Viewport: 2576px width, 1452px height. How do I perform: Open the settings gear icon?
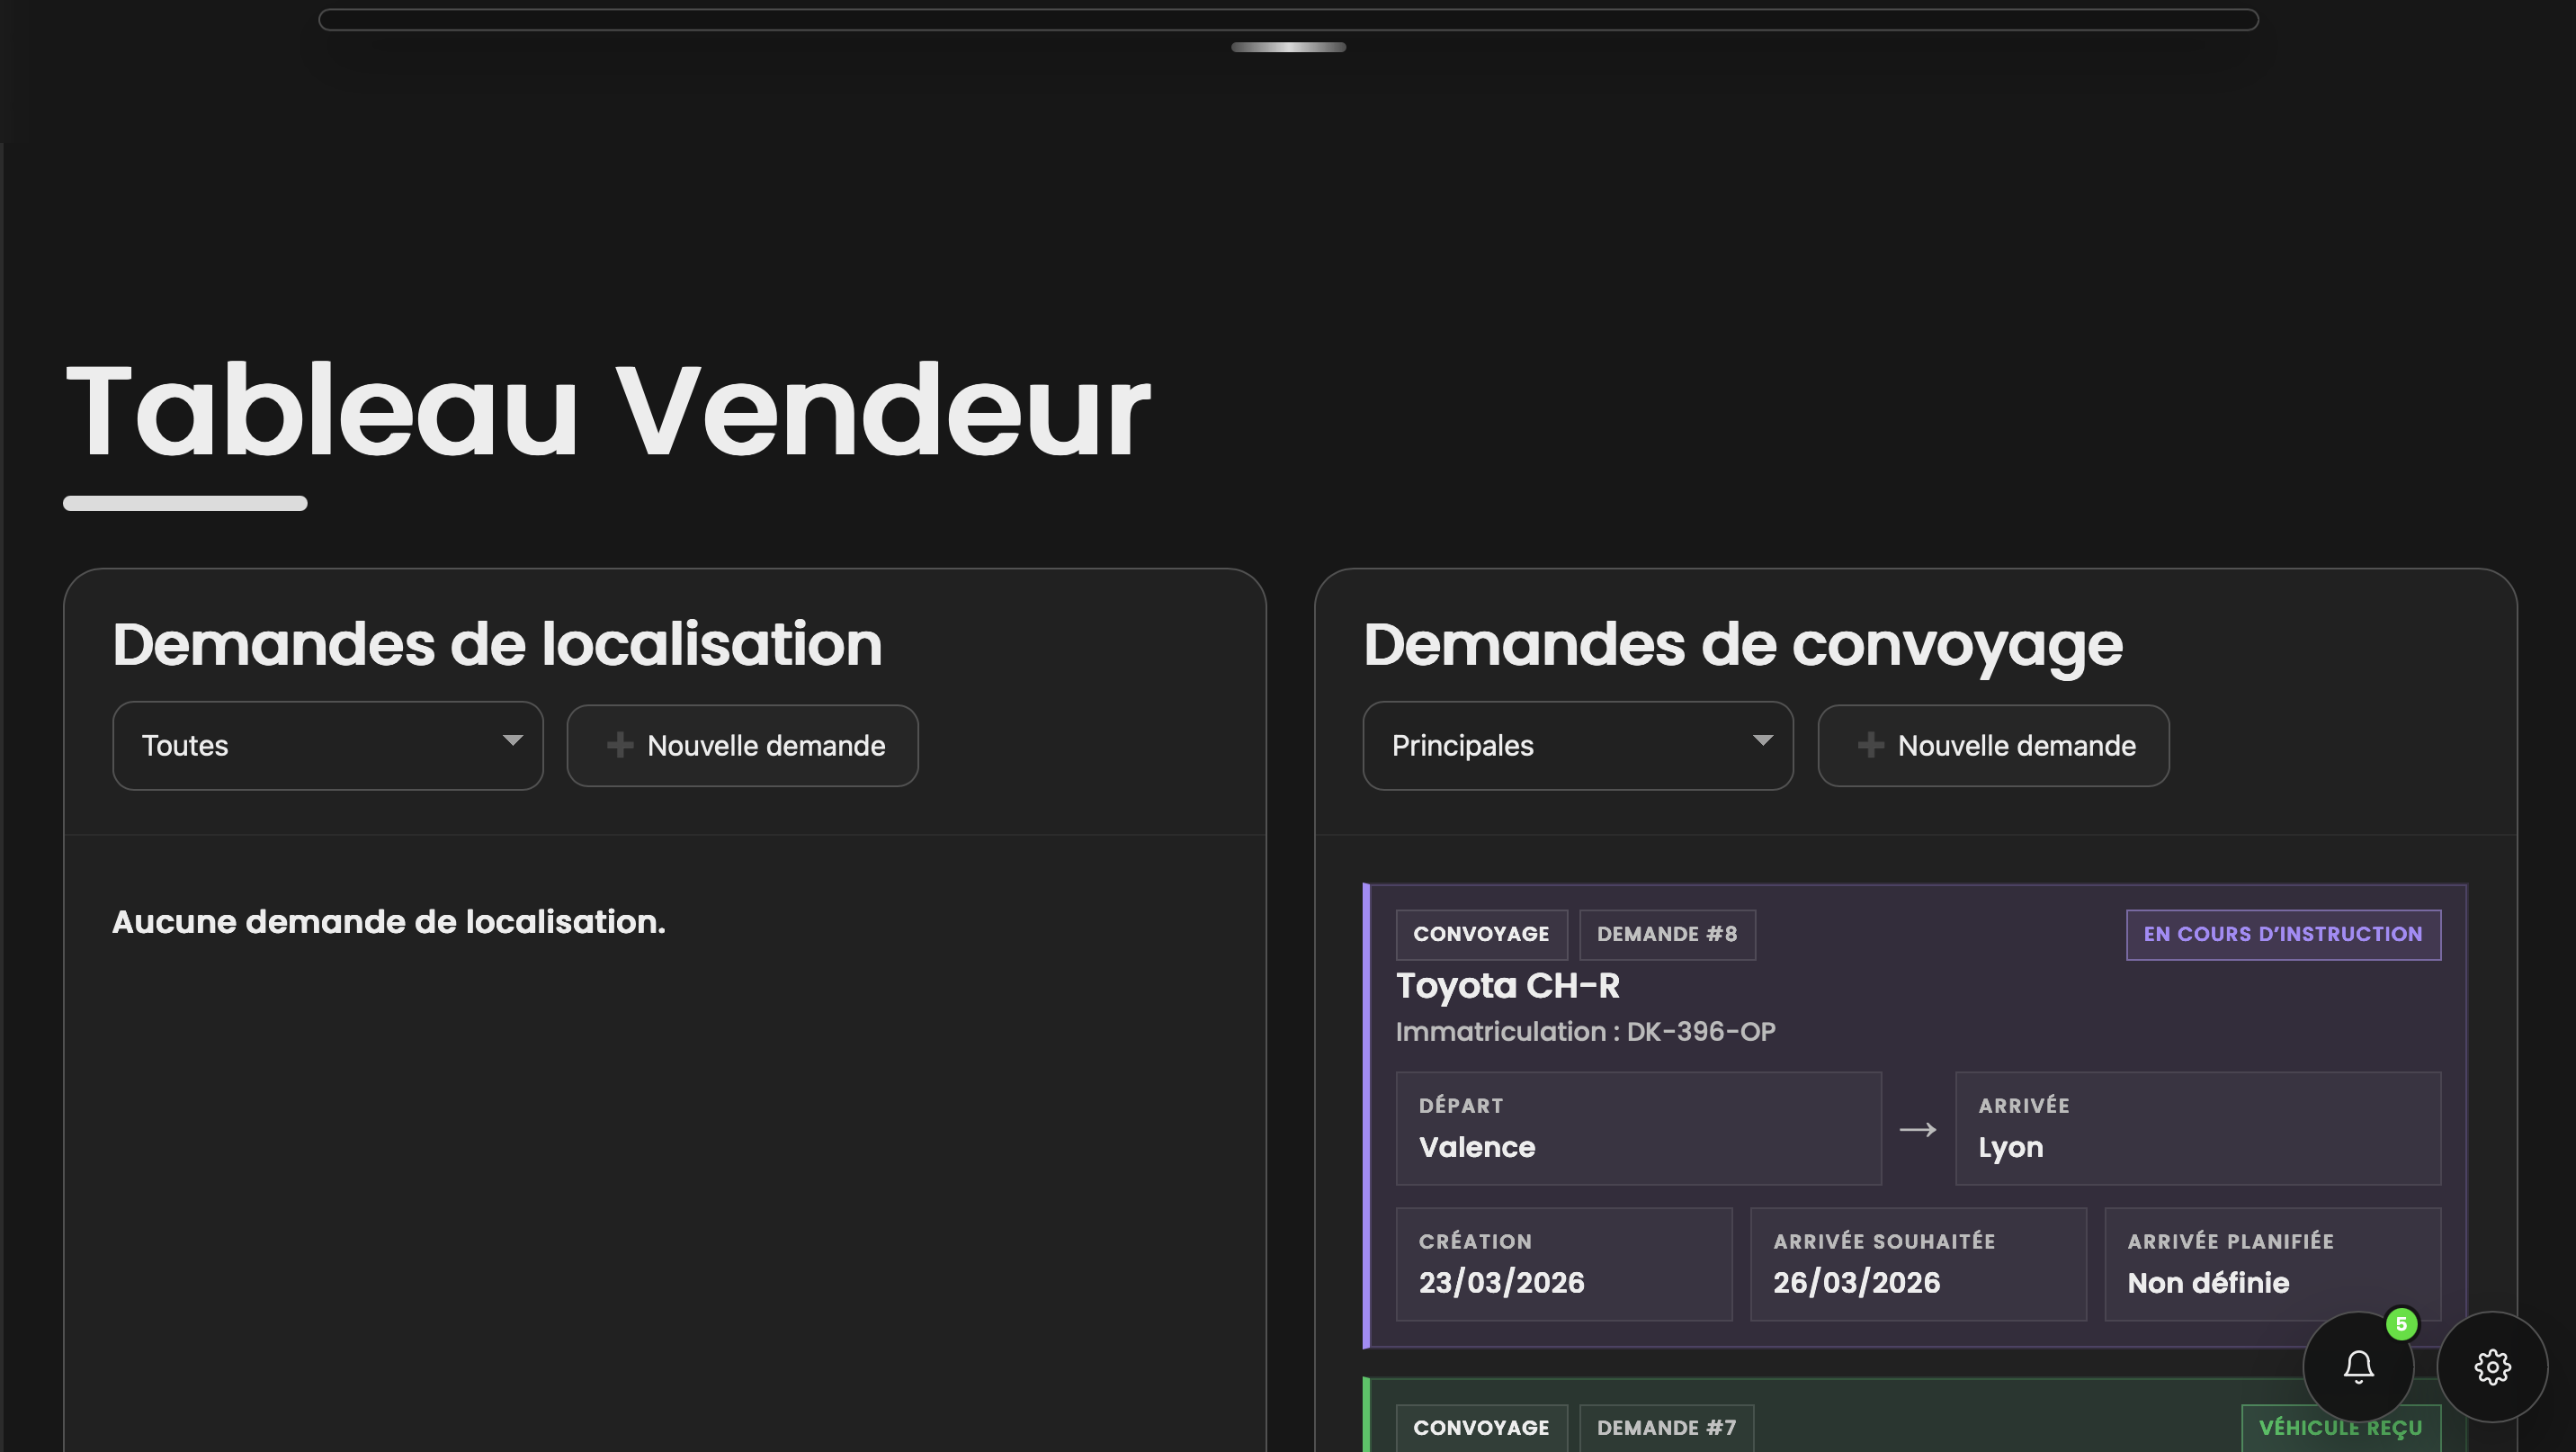coord(2492,1366)
